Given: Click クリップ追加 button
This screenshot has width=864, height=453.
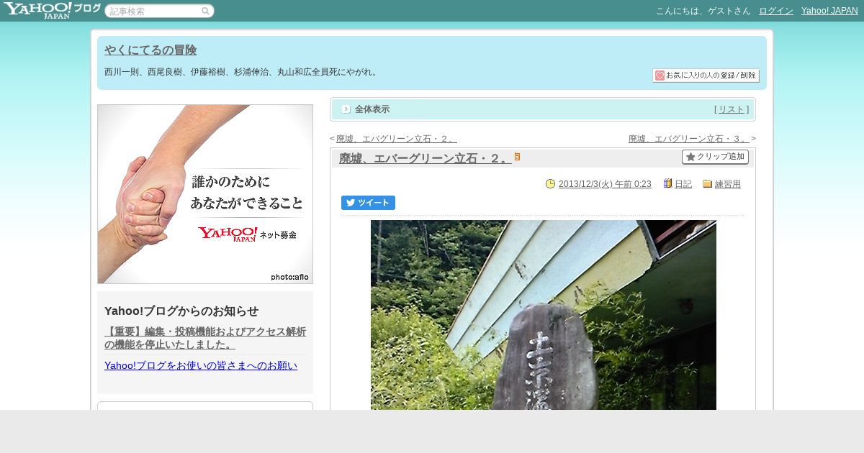Looking at the screenshot, I should pos(715,157).
